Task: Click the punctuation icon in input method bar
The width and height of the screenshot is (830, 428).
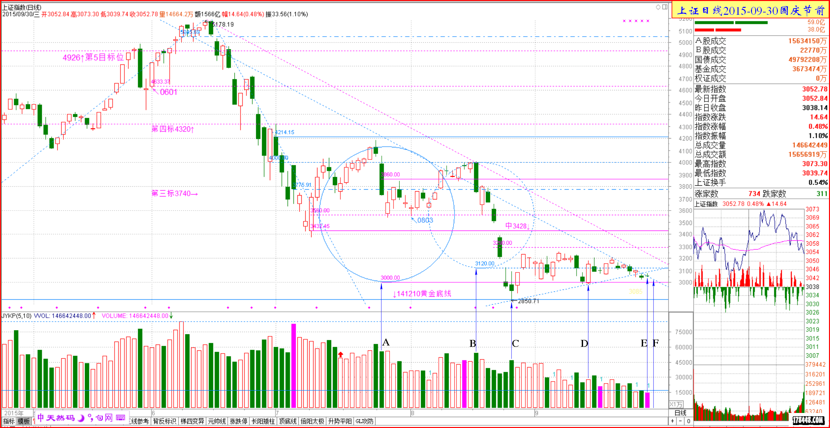Action: [90, 418]
